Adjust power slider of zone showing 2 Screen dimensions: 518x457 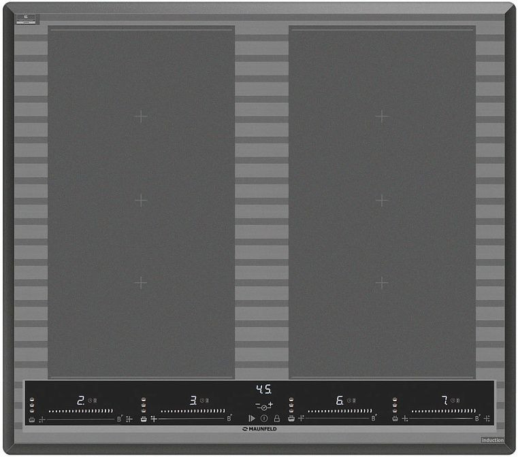point(80,411)
